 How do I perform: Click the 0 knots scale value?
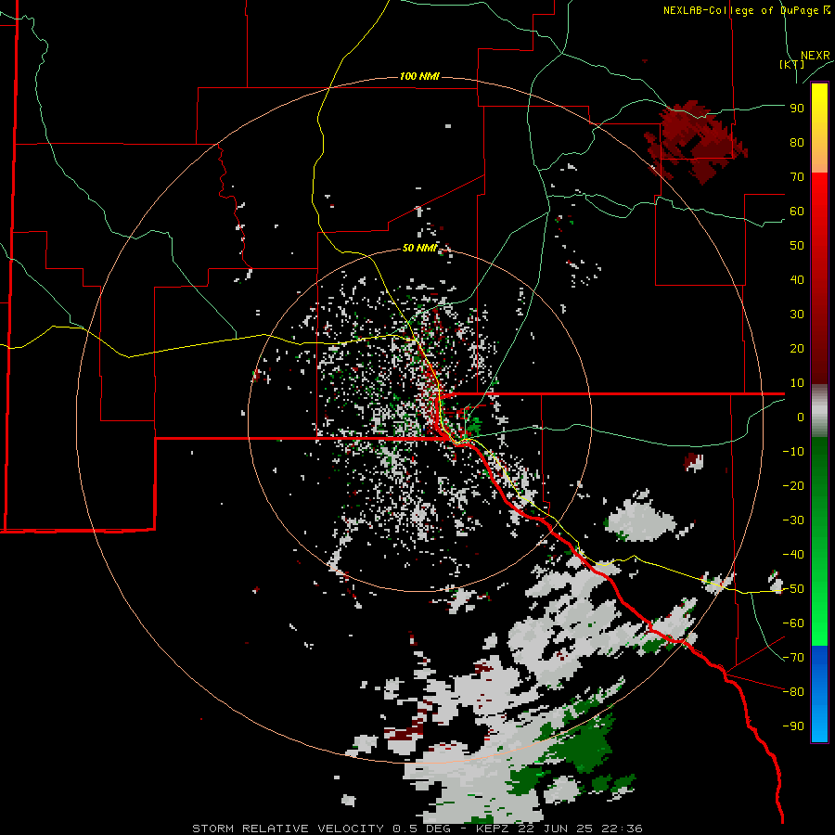pyautogui.click(x=801, y=417)
